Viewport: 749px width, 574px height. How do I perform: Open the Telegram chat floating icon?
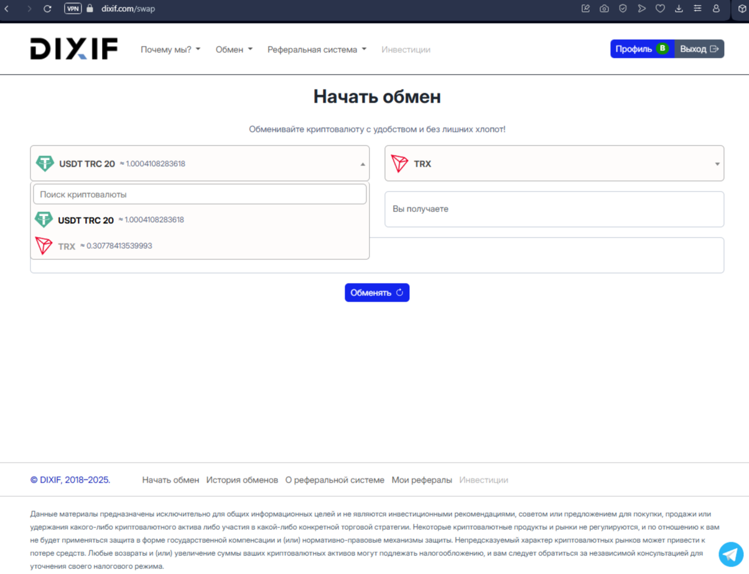coord(731,553)
